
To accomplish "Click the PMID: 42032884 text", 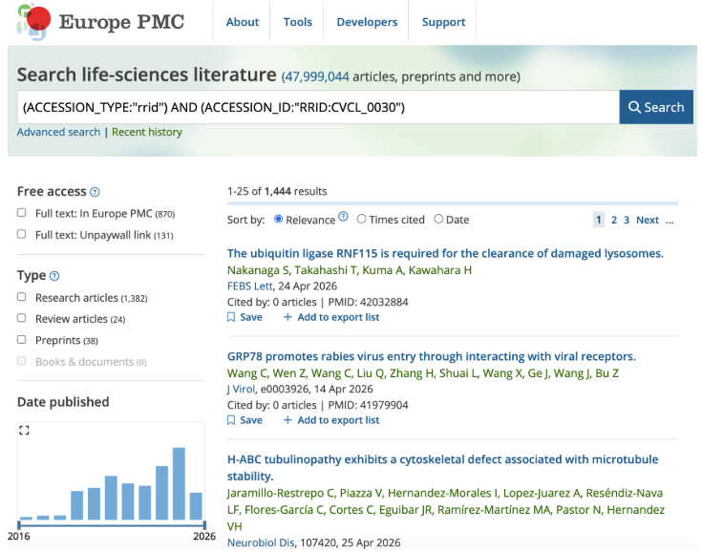I will click(368, 302).
